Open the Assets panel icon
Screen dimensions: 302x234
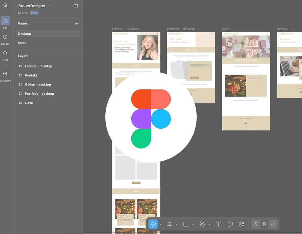[5, 37]
